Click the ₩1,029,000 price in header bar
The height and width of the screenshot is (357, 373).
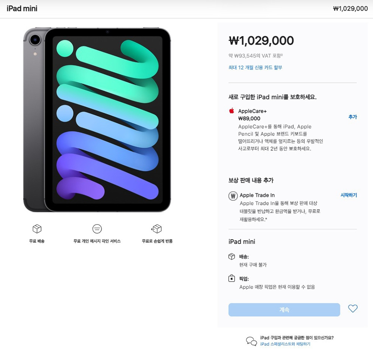click(350, 9)
